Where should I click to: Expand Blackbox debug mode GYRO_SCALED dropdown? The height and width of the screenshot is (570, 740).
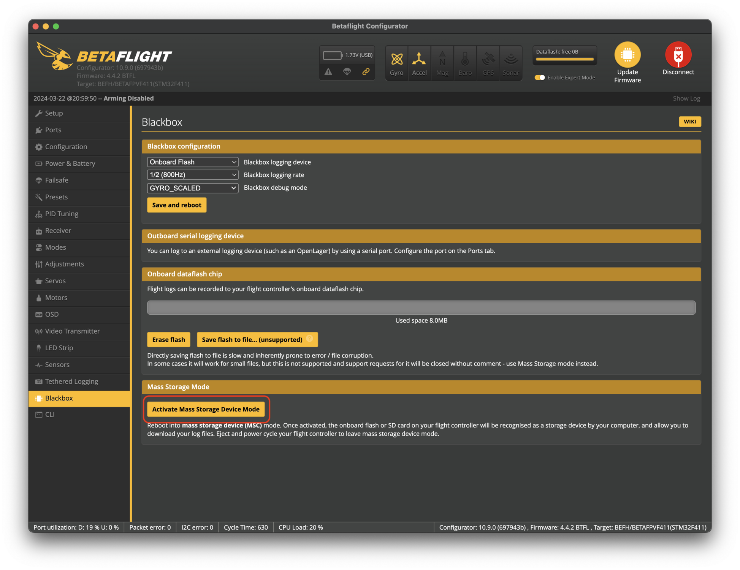point(192,188)
